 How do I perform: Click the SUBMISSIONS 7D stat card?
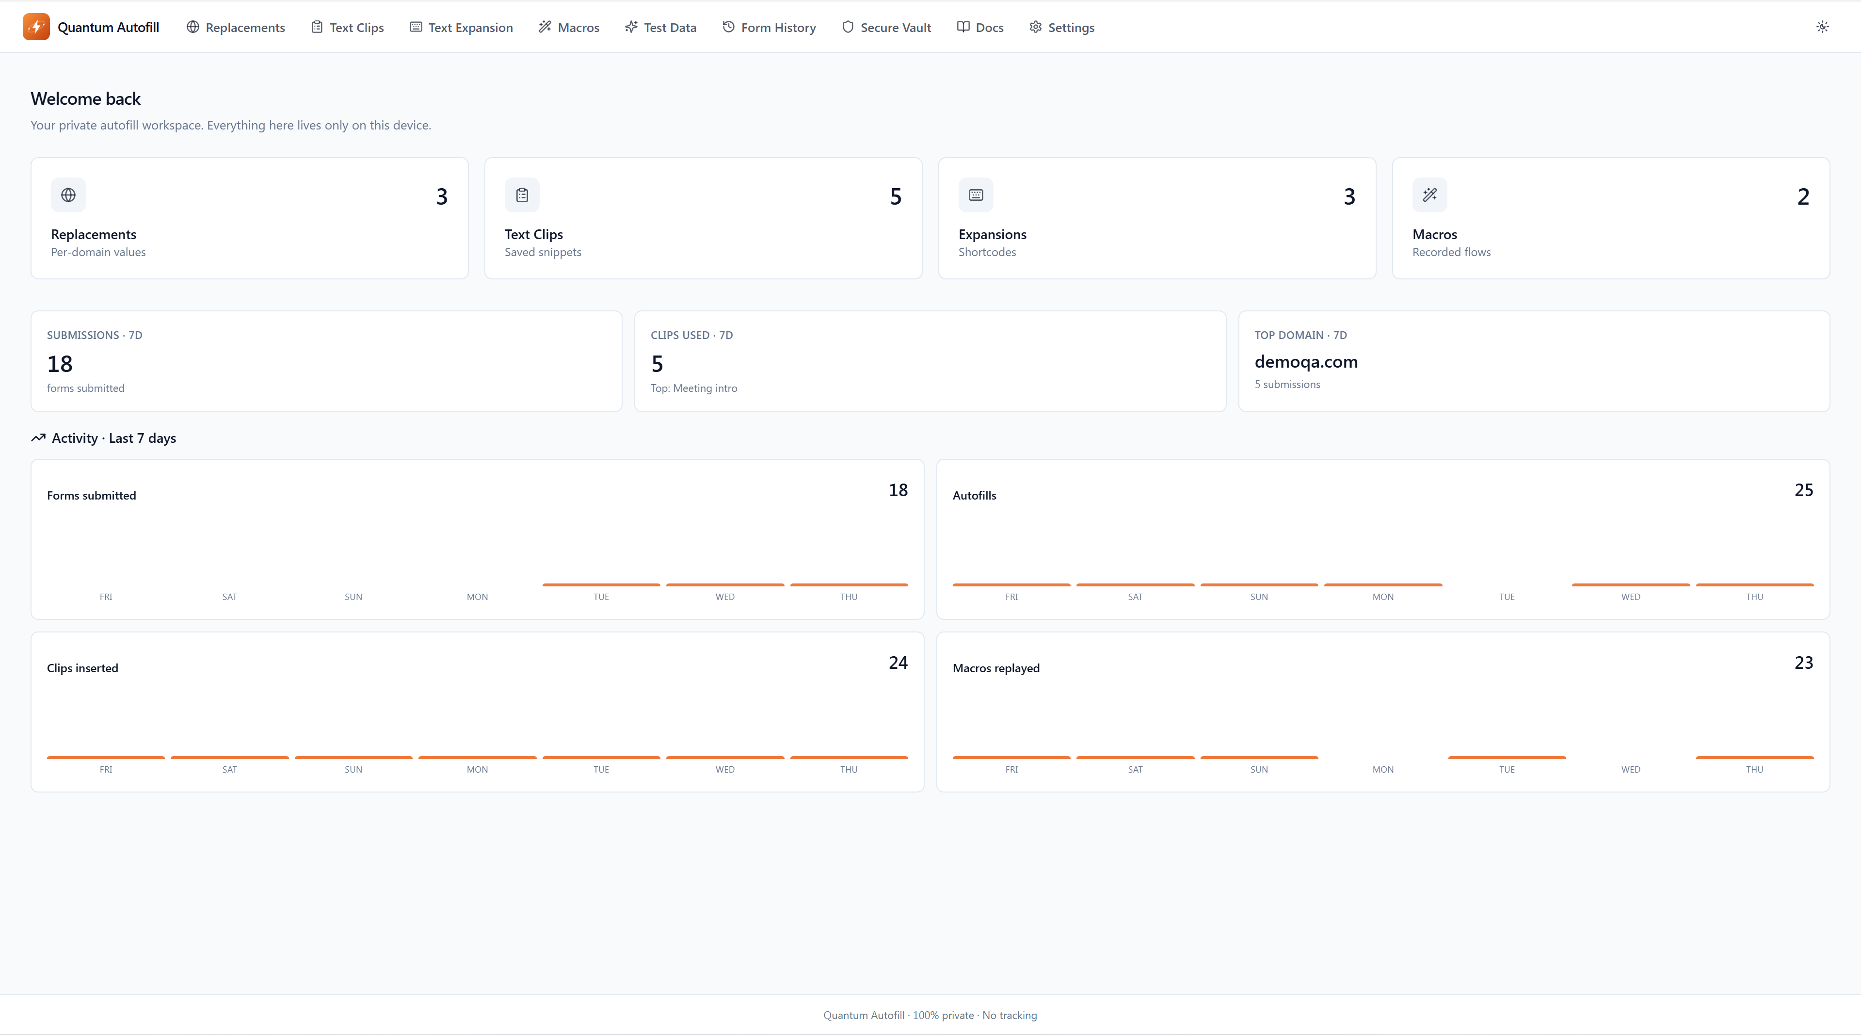[x=326, y=361]
